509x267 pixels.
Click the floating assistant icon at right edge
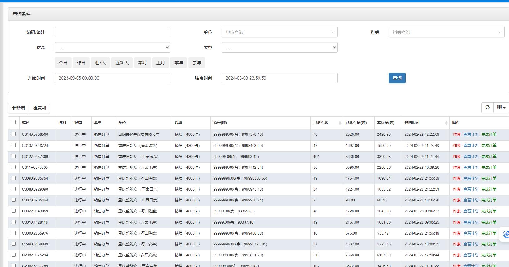[x=505, y=234]
